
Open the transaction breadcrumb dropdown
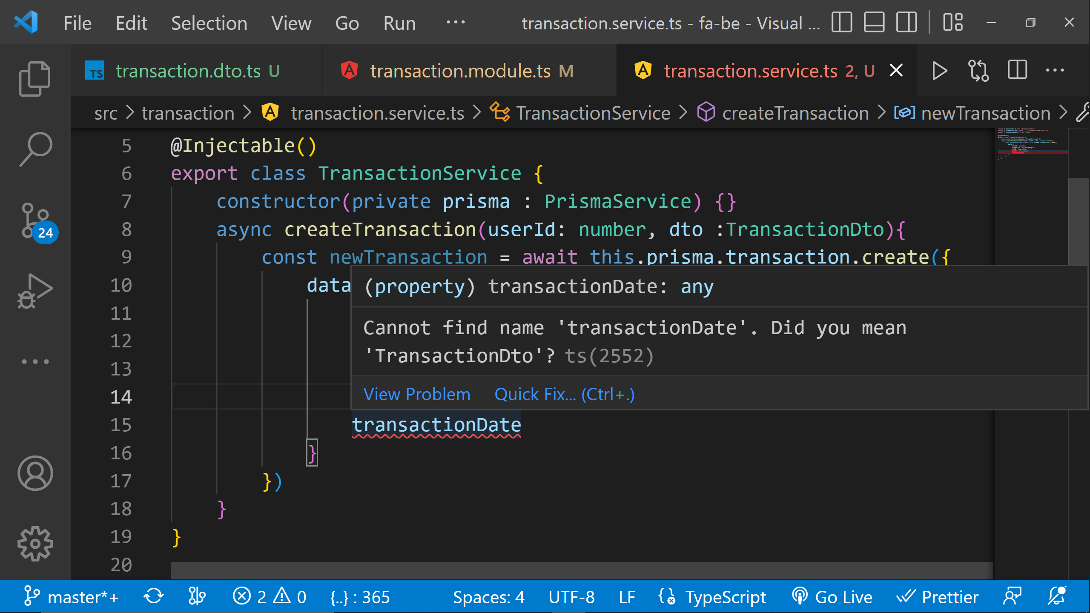point(188,113)
